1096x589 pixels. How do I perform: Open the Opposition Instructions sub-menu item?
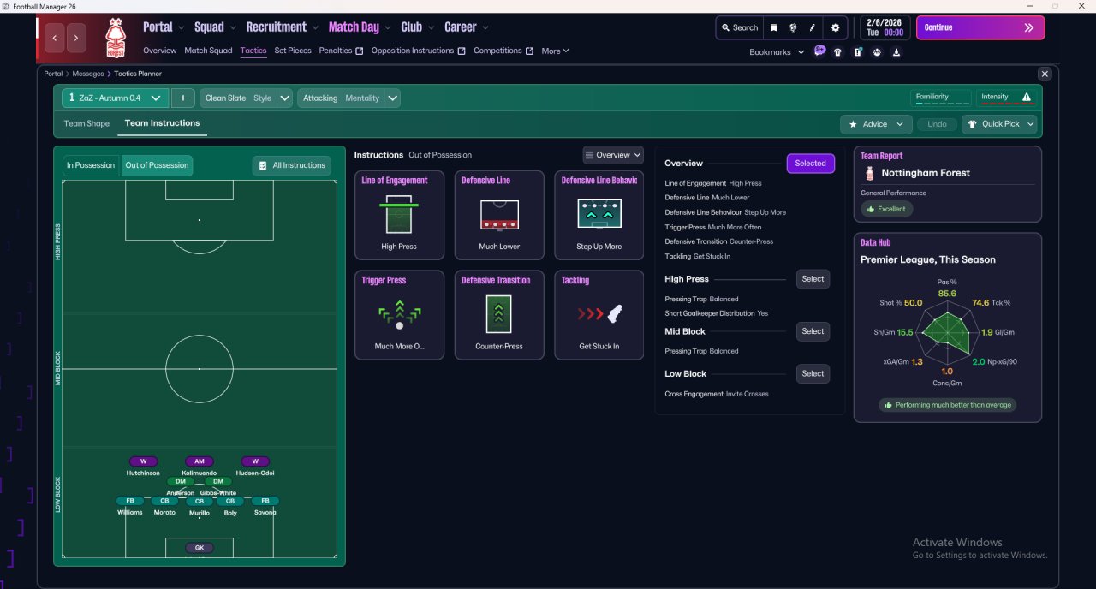418,51
